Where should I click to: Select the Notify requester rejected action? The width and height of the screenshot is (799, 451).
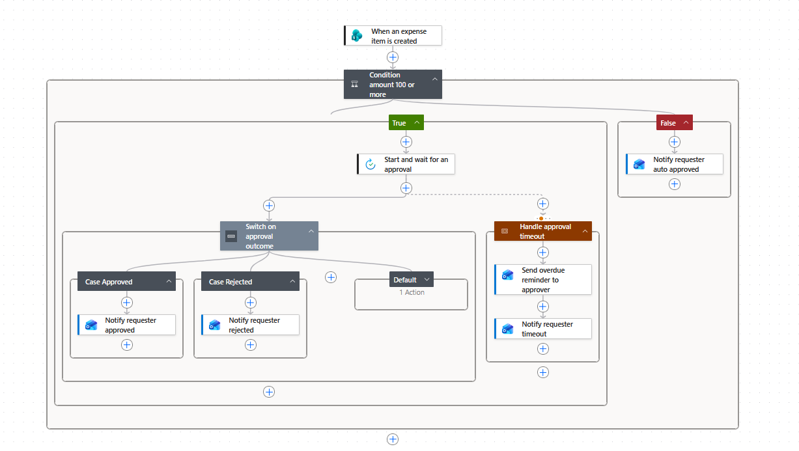pos(250,325)
